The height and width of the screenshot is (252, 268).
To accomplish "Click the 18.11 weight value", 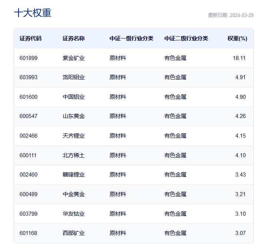I will pyautogui.click(x=239, y=58).
